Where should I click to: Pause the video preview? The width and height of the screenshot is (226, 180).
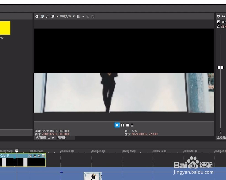click(123, 125)
